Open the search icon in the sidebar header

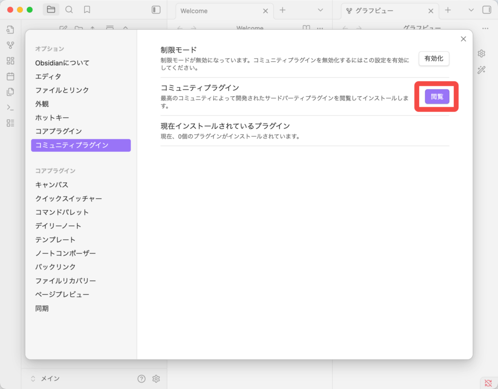[x=70, y=10]
